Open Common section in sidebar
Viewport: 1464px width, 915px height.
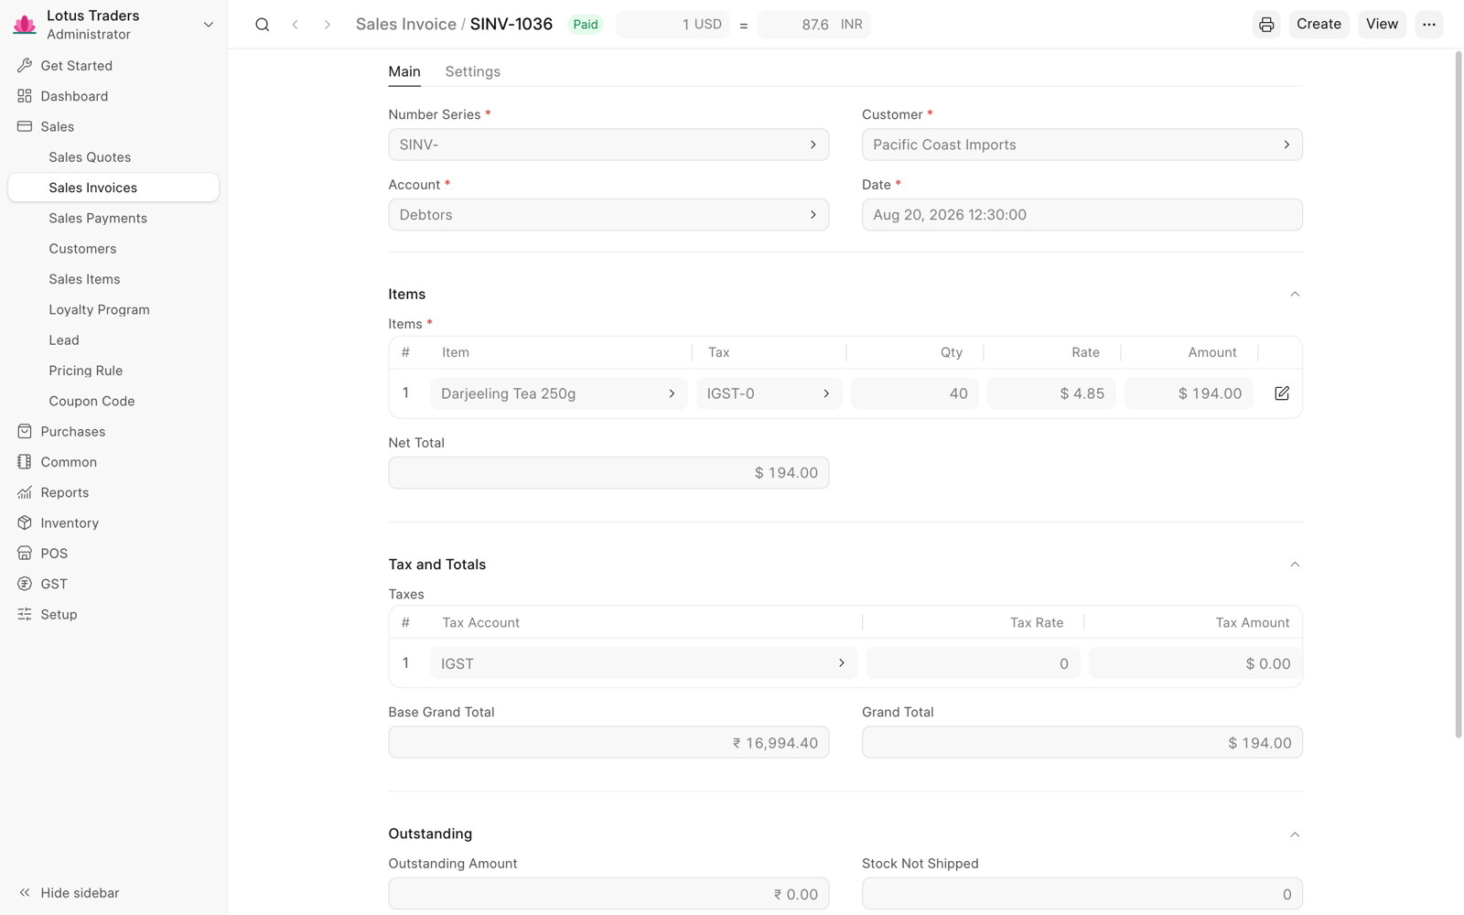[x=113, y=462]
